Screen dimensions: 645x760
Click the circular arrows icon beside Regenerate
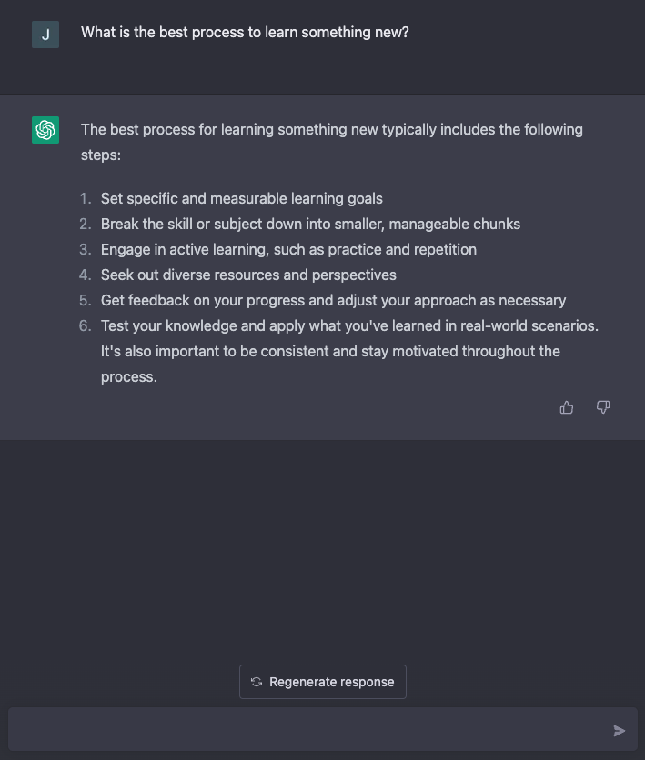(257, 682)
